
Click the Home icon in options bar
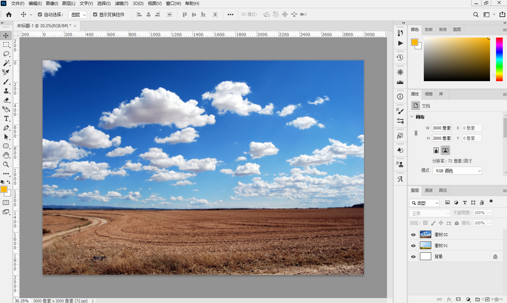9,14
